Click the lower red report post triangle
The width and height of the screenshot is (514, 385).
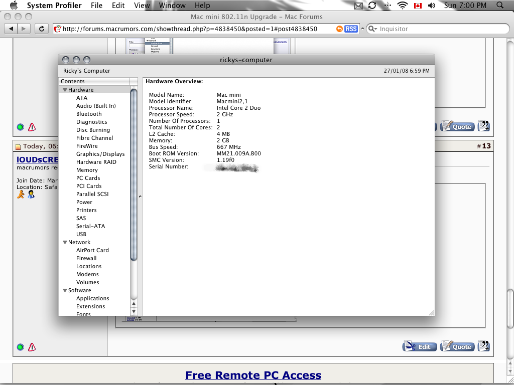point(32,347)
